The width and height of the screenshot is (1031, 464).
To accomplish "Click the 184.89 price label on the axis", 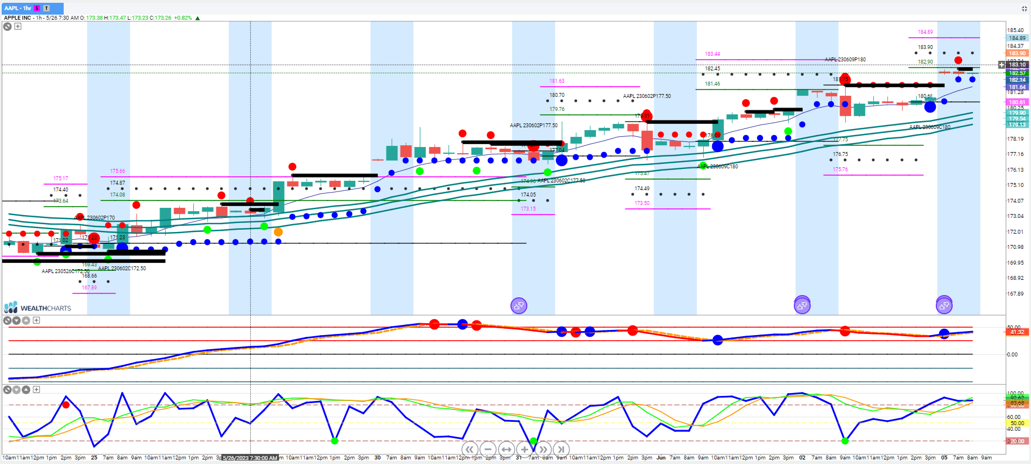I will click(x=1017, y=38).
